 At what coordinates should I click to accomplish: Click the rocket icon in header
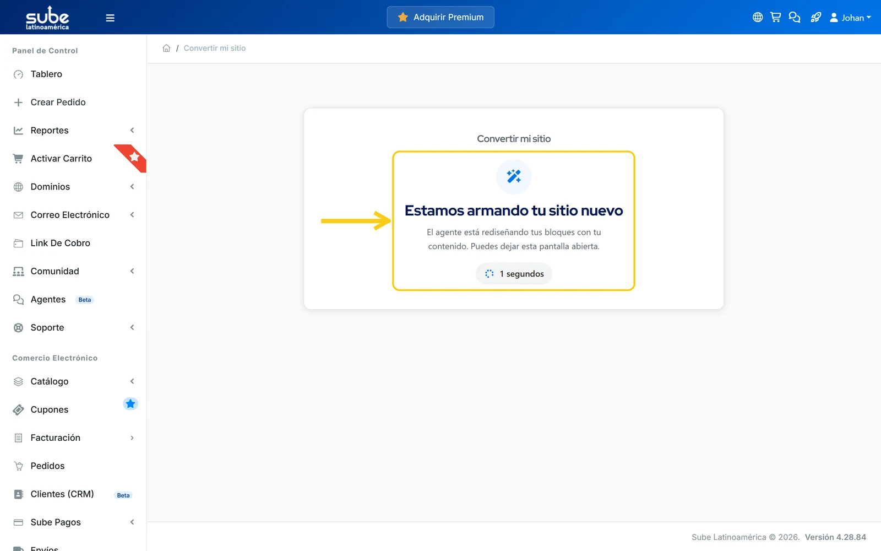click(x=815, y=17)
